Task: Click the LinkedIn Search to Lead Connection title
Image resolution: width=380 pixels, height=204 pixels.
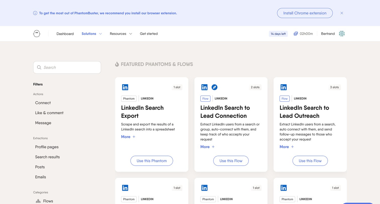Action: pos(225,112)
